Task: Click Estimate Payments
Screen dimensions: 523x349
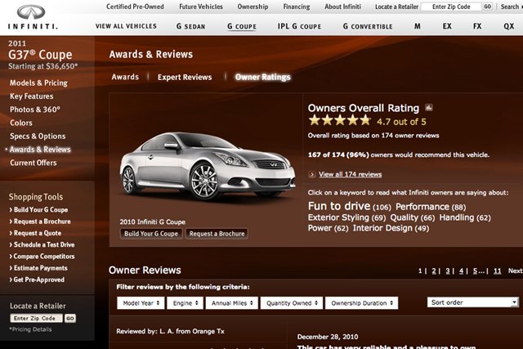Action: pos(38,268)
